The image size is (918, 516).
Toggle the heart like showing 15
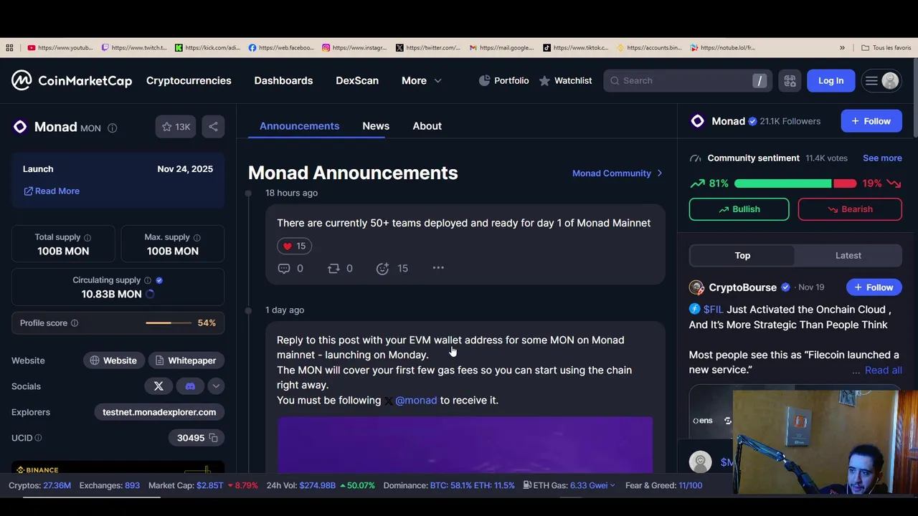point(294,246)
